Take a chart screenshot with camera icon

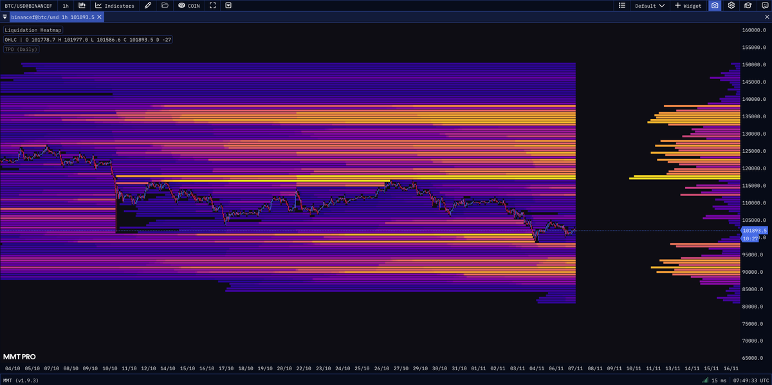pos(714,5)
